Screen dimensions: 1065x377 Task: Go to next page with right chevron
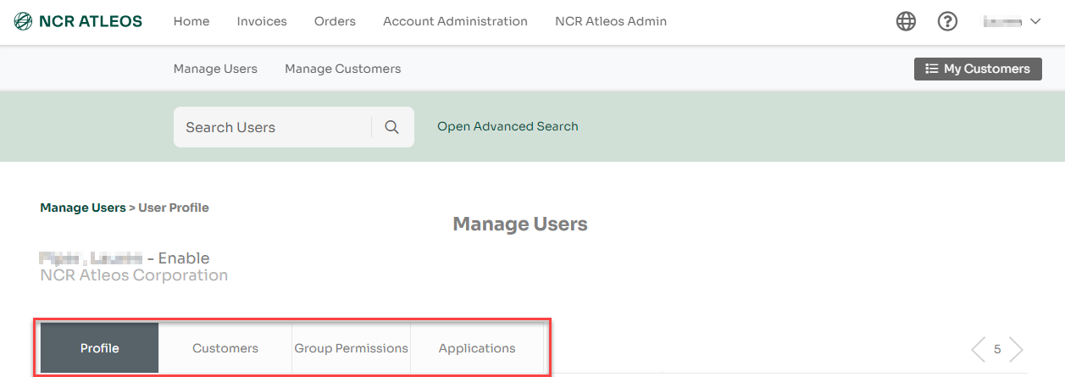[1017, 349]
